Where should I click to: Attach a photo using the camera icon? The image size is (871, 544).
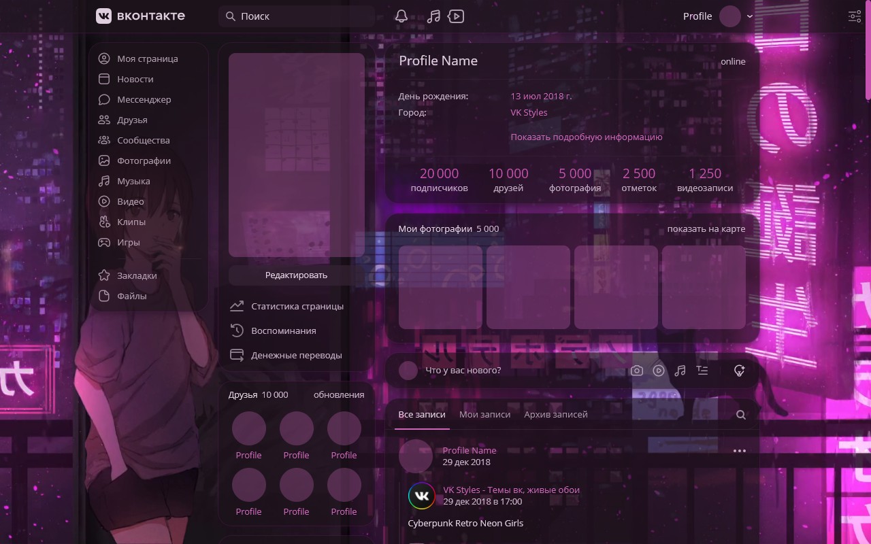coord(637,370)
